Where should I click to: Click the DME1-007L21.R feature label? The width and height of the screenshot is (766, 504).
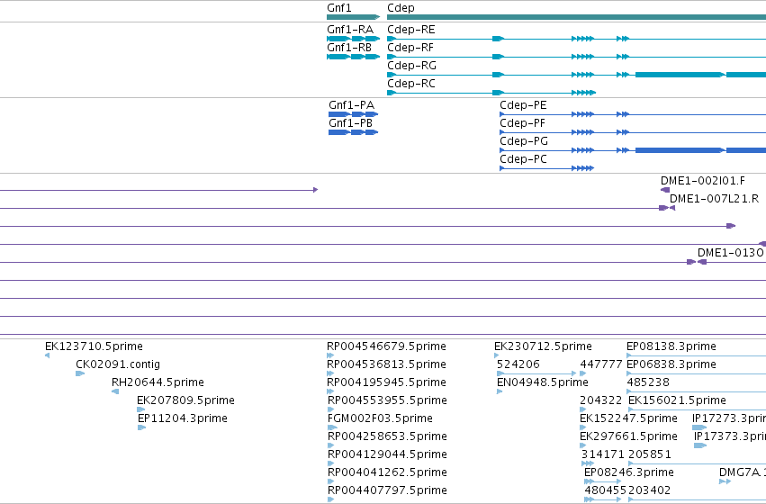click(x=714, y=199)
